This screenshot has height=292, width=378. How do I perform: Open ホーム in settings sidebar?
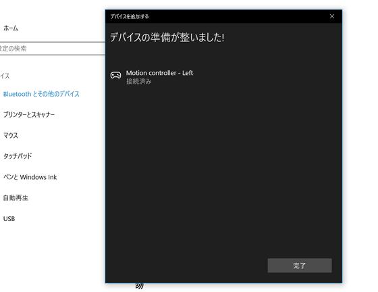11,28
